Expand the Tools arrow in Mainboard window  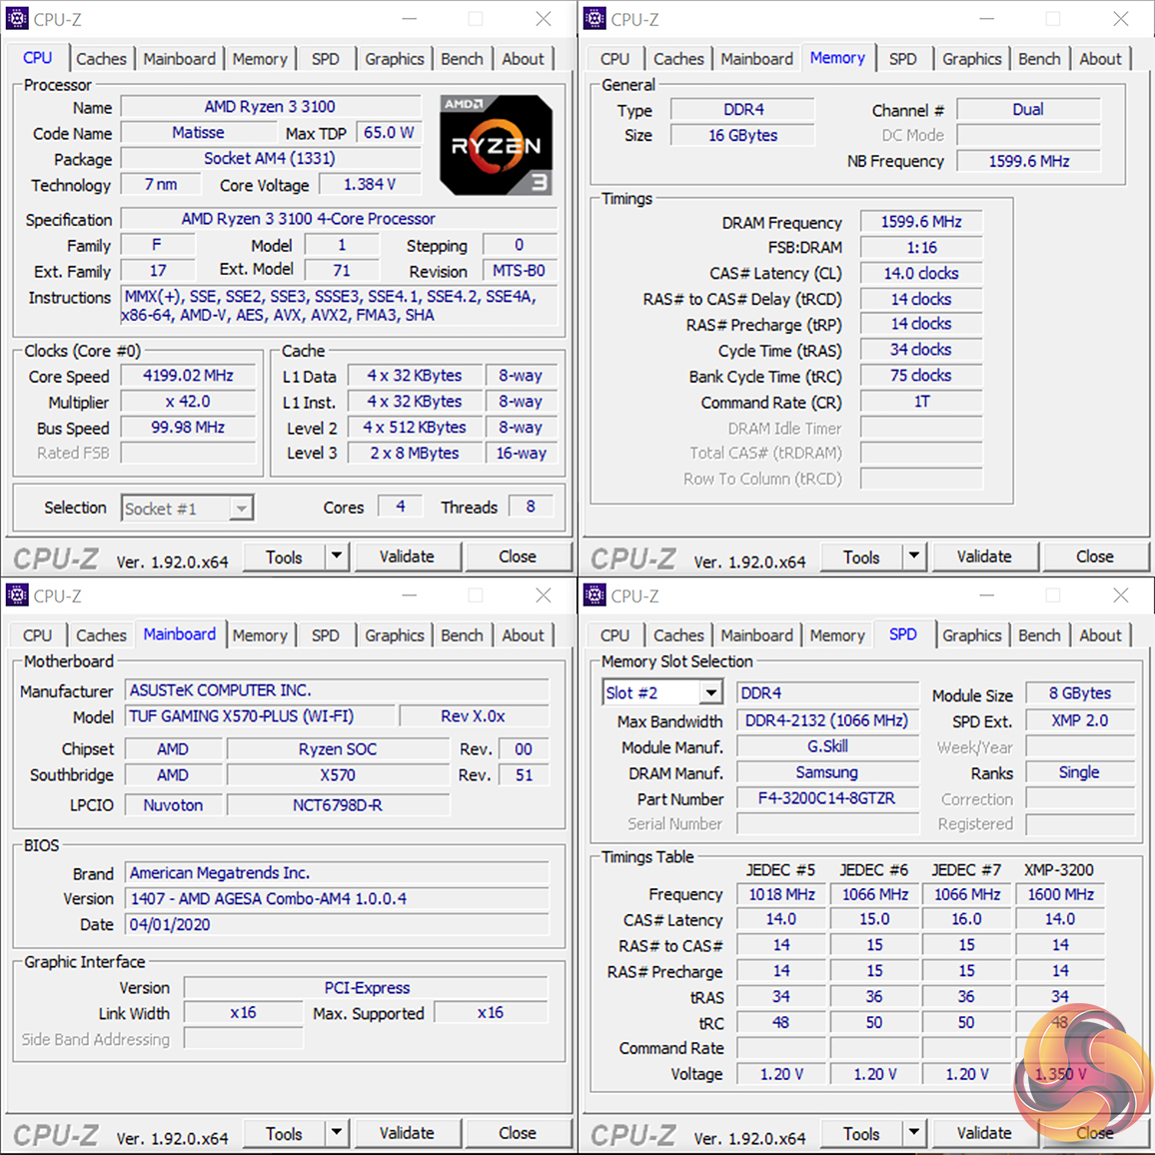coord(337,1133)
